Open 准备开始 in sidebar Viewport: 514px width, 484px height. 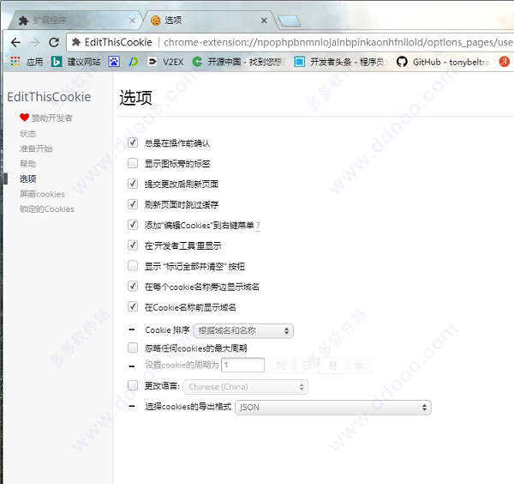36,148
